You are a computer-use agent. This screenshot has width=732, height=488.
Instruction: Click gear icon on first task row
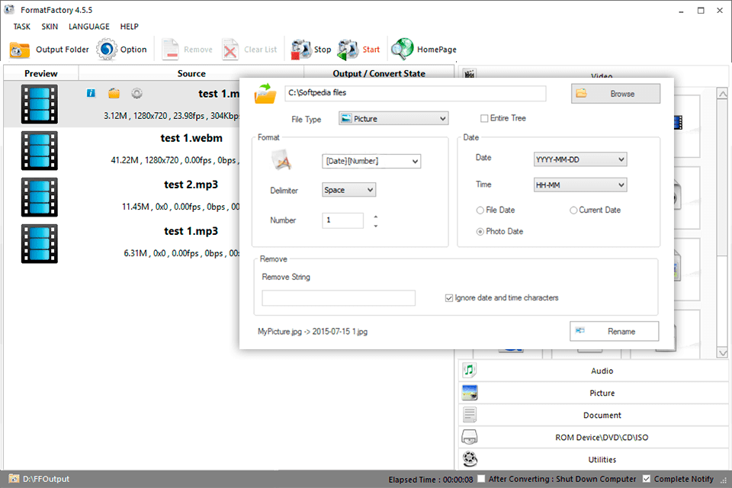pos(136,93)
